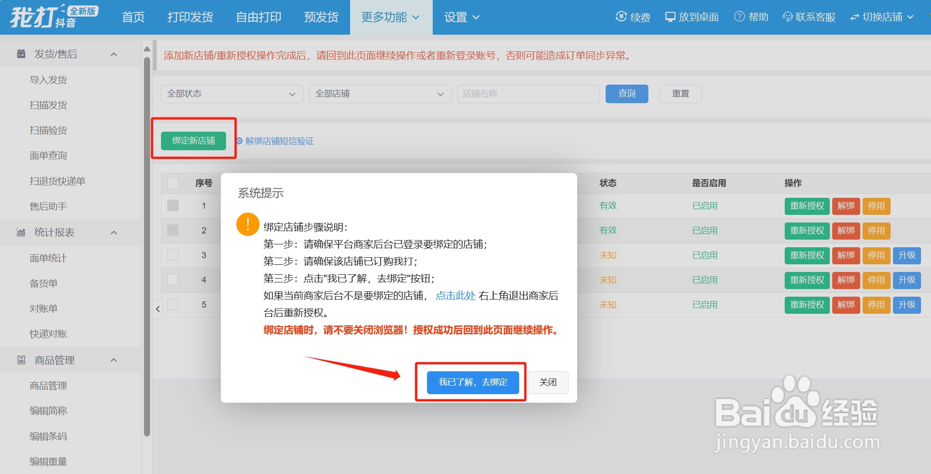Expand the 更多功能 menu
The width and height of the screenshot is (931, 474).
coord(391,17)
